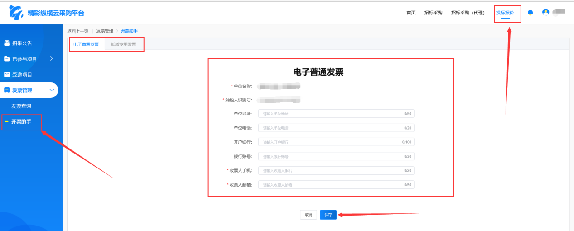Focus the 开户银行 input field

[336, 142]
